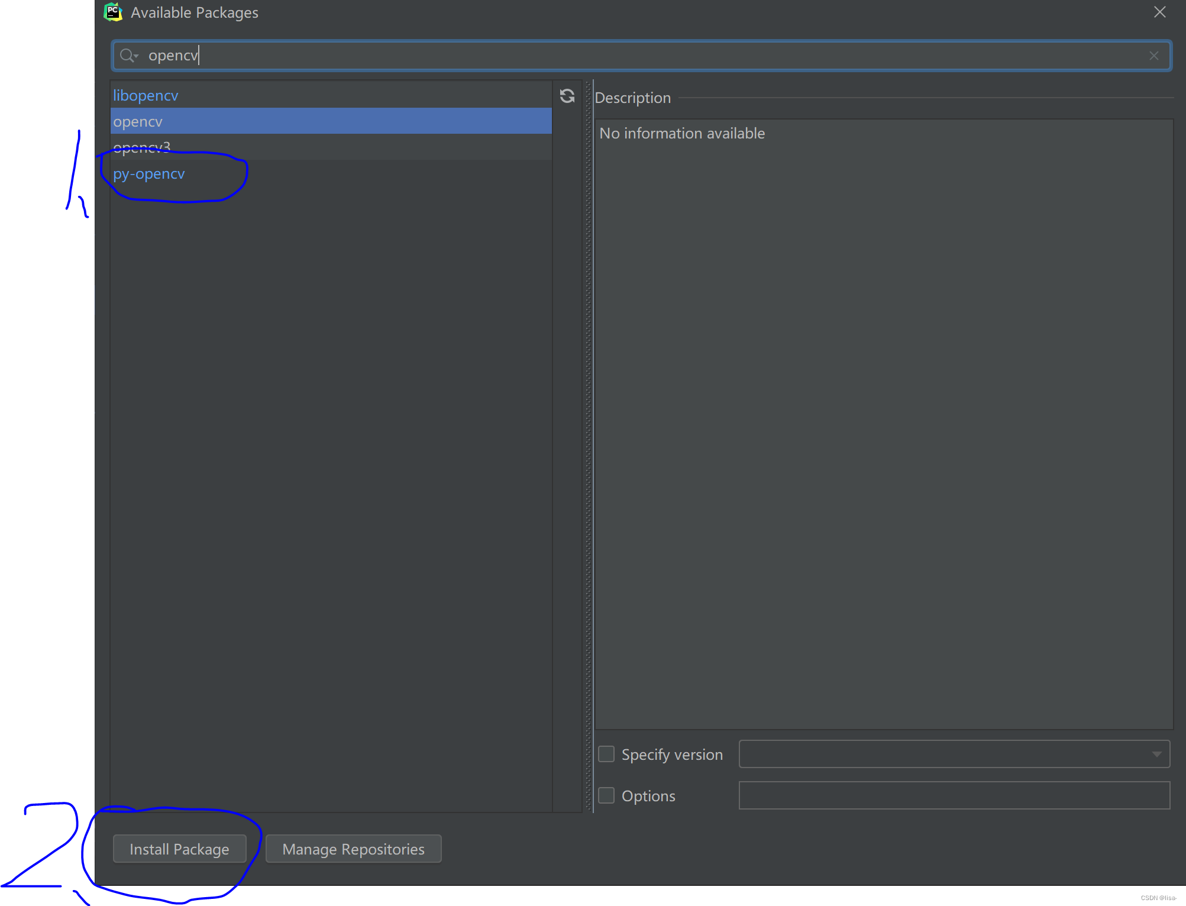Open the version dropdown arrow
The image size is (1186, 906).
pyautogui.click(x=1156, y=754)
